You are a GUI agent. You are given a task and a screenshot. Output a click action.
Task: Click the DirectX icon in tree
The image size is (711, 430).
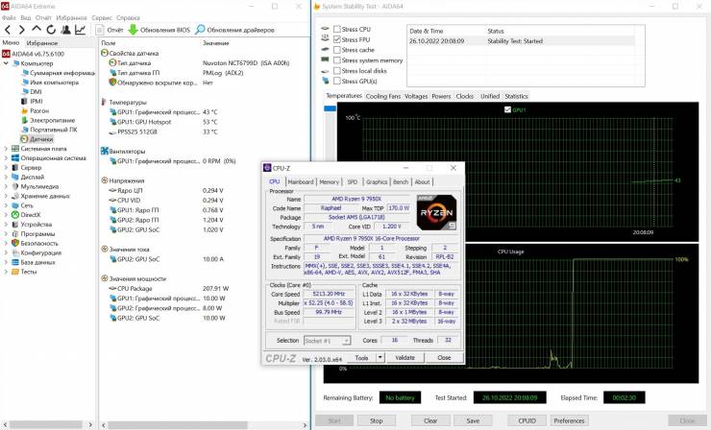pyautogui.click(x=15, y=215)
